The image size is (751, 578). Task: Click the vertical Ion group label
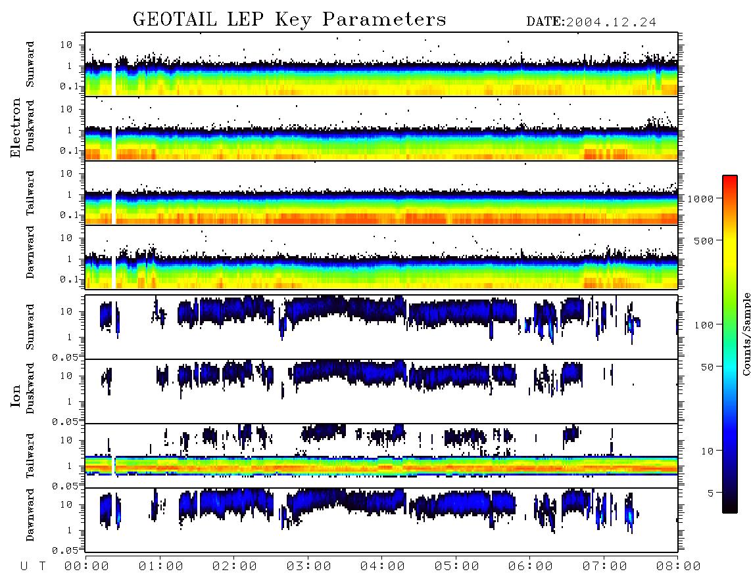tap(16, 395)
